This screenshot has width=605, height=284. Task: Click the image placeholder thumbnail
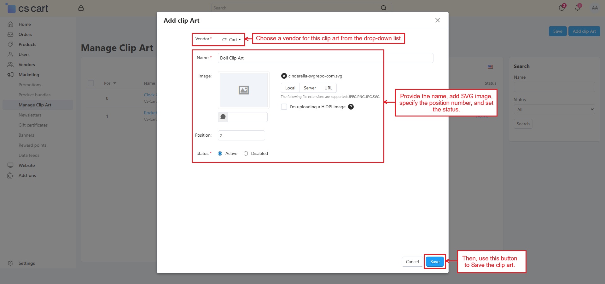click(243, 90)
